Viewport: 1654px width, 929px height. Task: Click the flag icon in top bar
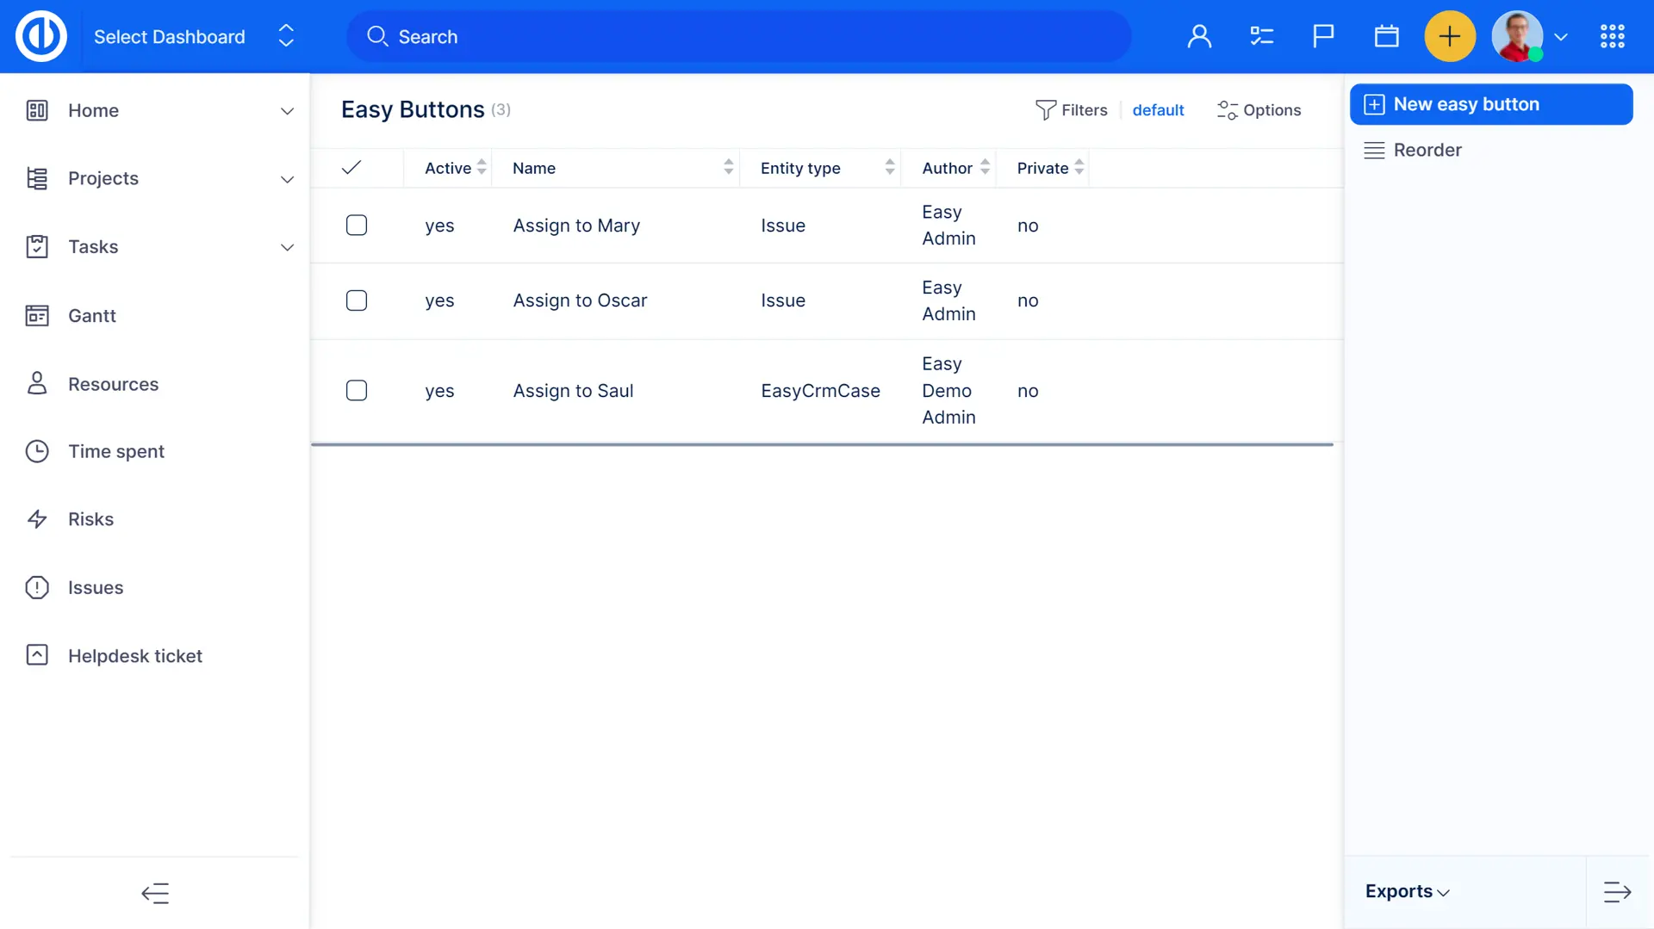click(1323, 36)
